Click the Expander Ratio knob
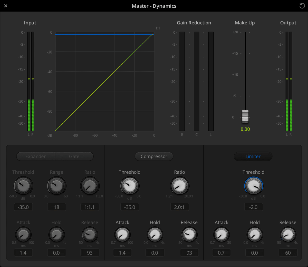This screenshot has width=308, height=267. point(90,186)
